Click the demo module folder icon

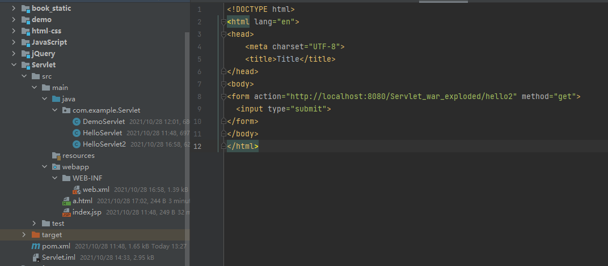[26, 20]
